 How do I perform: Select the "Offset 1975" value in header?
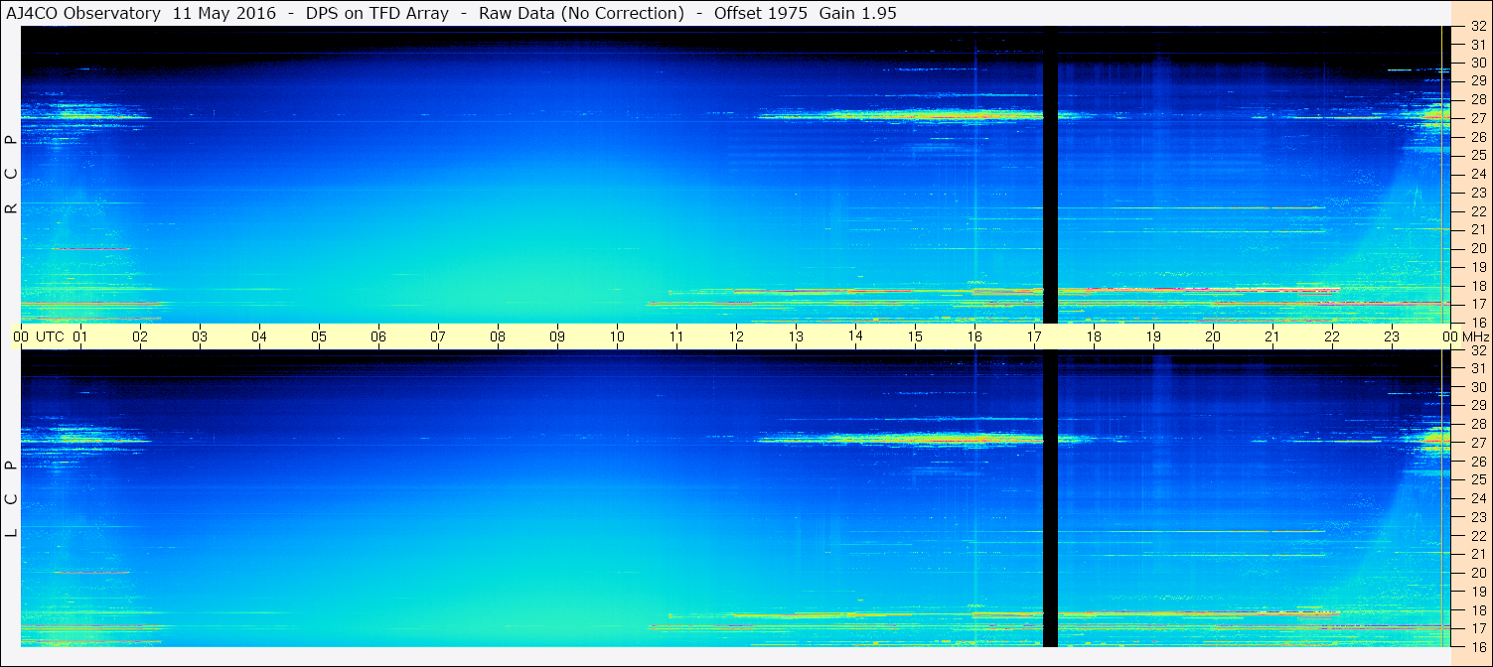point(761,13)
